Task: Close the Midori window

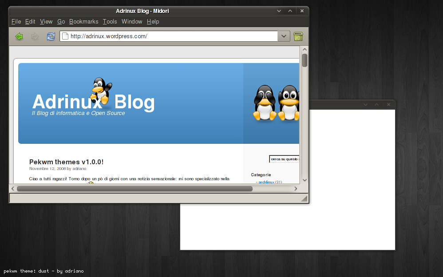Action: pyautogui.click(x=302, y=11)
